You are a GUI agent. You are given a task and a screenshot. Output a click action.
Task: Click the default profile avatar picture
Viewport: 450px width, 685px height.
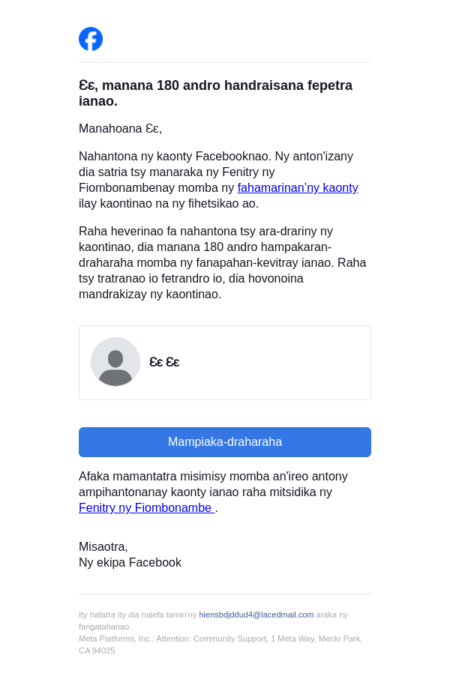(x=115, y=362)
